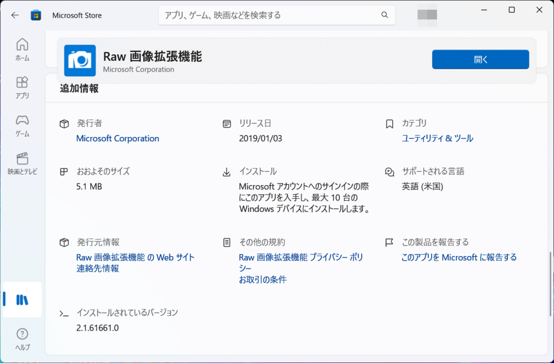Click このアプリを Microsoft に報告する link
Viewport: 554px width, 363px height.
(x=459, y=257)
